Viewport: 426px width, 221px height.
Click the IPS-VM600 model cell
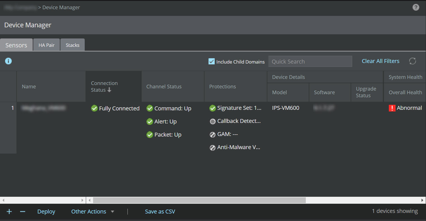coord(286,108)
